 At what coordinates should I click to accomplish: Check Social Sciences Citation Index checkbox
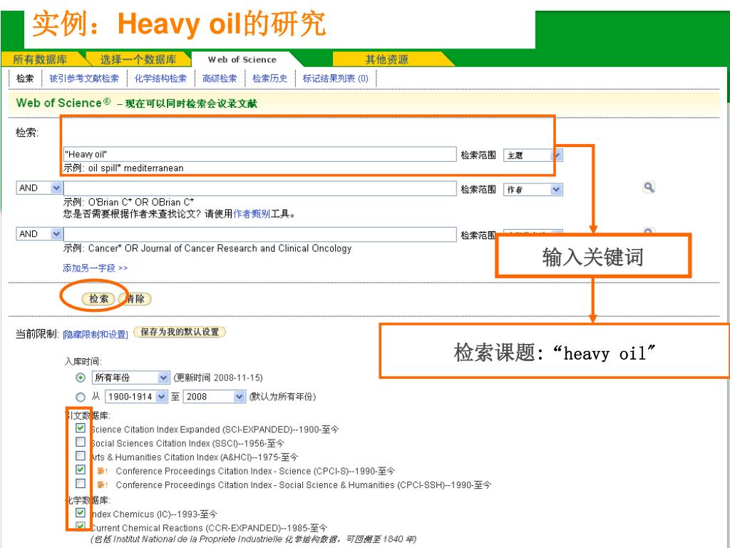81,441
